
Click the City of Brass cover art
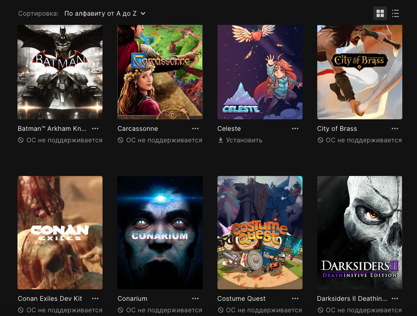tap(360, 72)
